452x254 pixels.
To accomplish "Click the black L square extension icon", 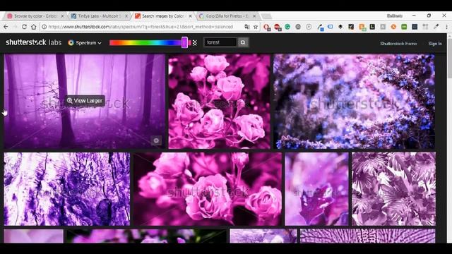I will (x=372, y=27).
